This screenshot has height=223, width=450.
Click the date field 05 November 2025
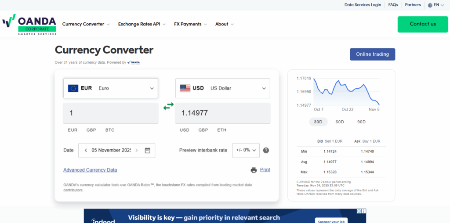click(x=111, y=150)
